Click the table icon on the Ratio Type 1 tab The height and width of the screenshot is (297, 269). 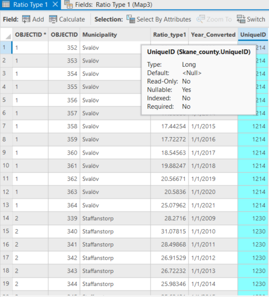tap(6, 4)
